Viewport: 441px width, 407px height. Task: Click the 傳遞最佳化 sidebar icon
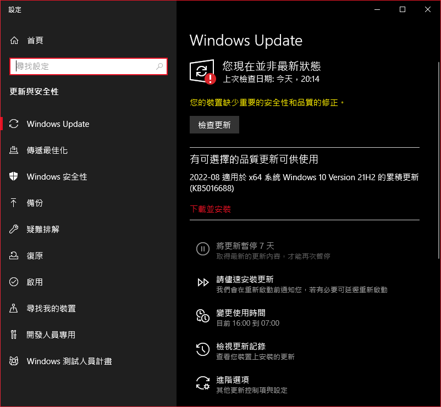coord(14,150)
